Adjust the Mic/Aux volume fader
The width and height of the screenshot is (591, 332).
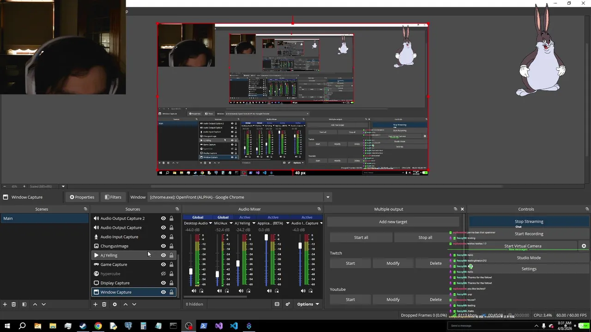[x=217, y=274]
